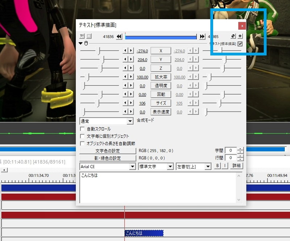Click the left サイズ slider
Viewport: 290px width, 241px height.
tap(100, 103)
